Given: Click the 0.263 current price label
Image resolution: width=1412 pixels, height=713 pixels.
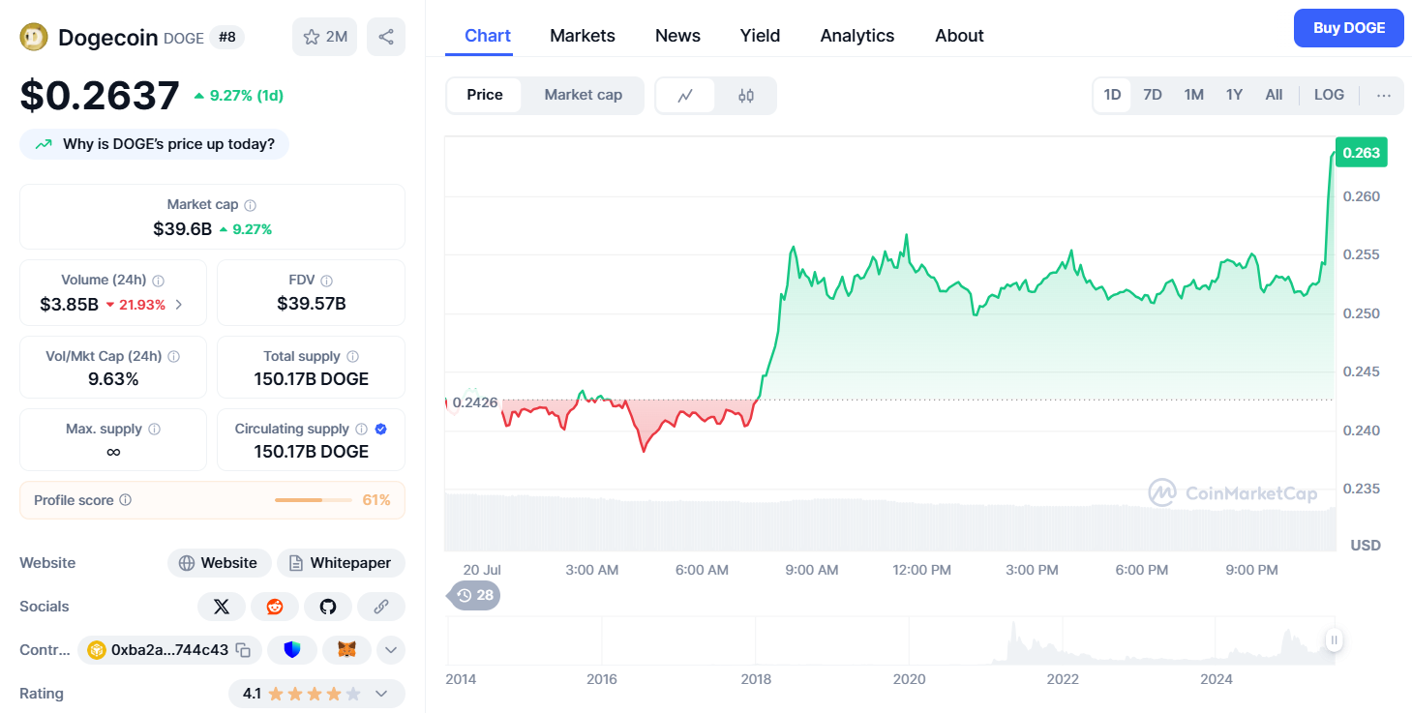Looking at the screenshot, I should [1362, 152].
